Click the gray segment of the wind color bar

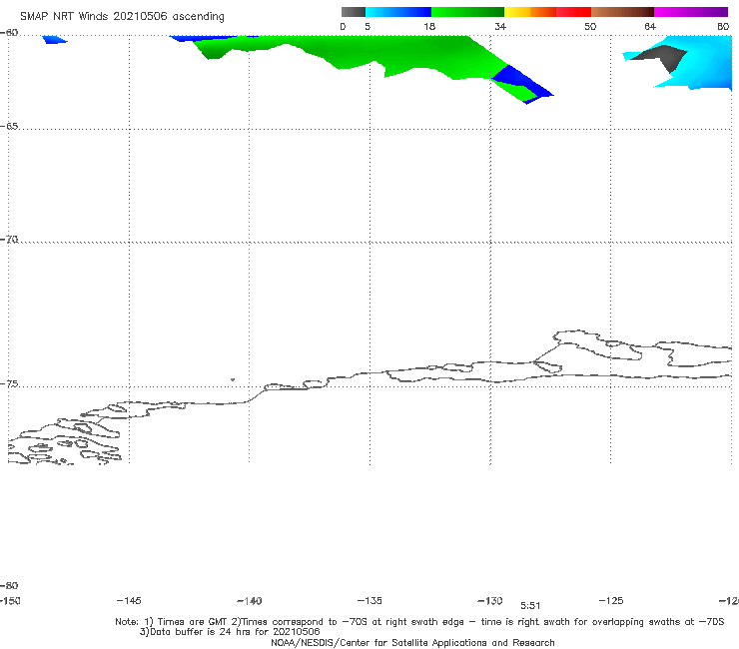[353, 12]
